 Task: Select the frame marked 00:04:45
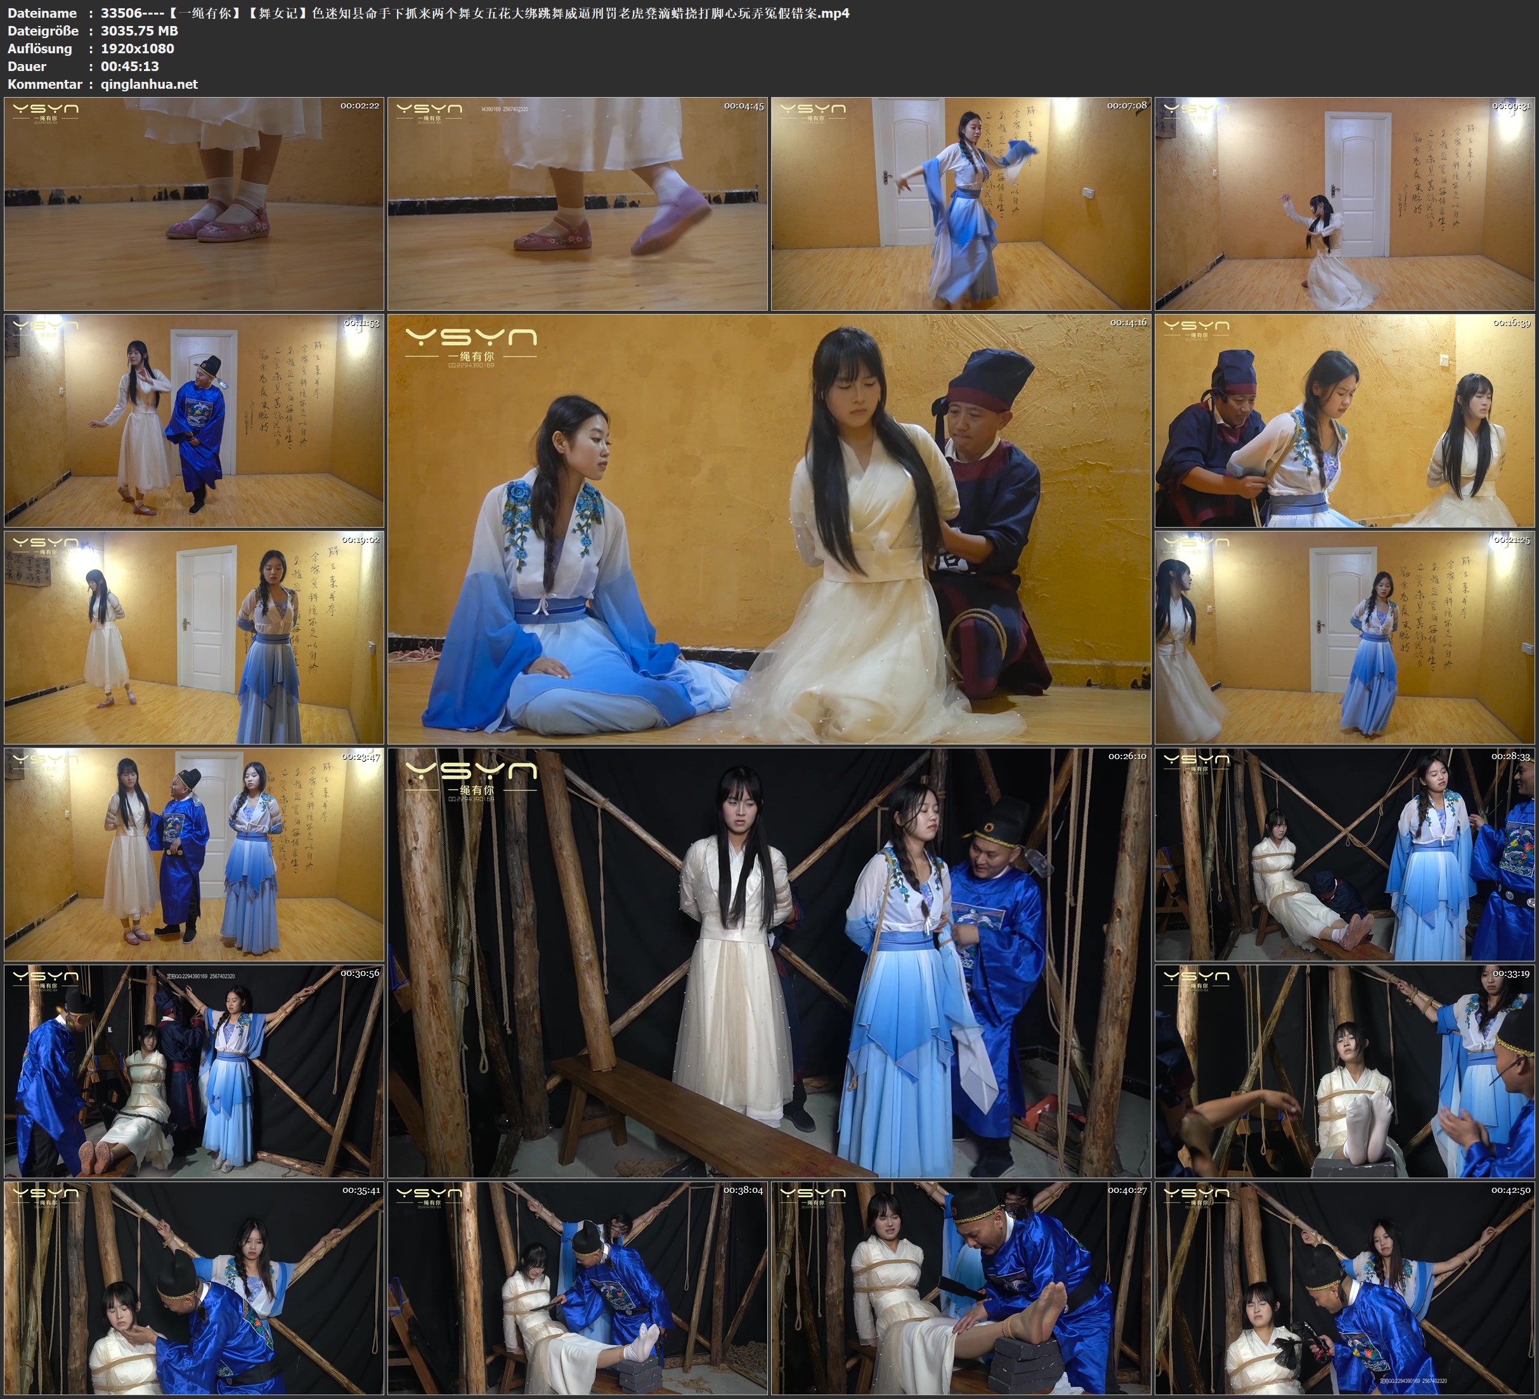pos(577,203)
